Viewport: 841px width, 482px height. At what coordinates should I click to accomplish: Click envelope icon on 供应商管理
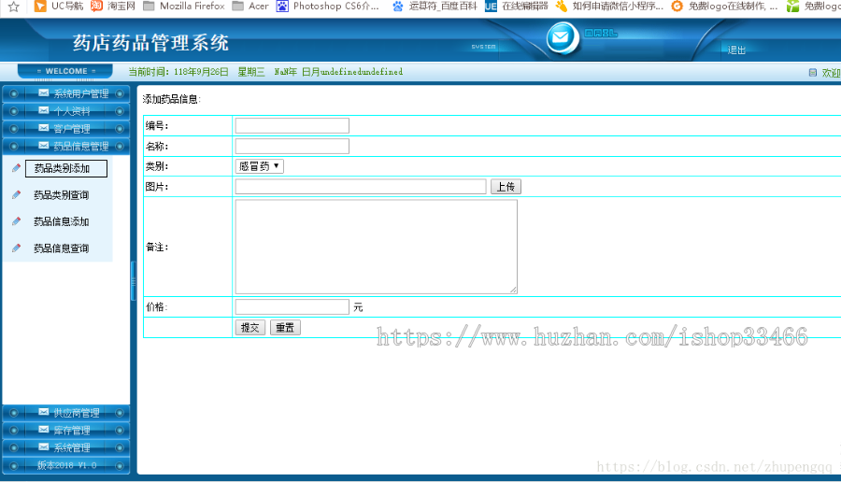(x=43, y=412)
